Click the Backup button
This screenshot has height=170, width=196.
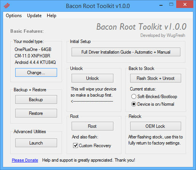click(x=36, y=100)
